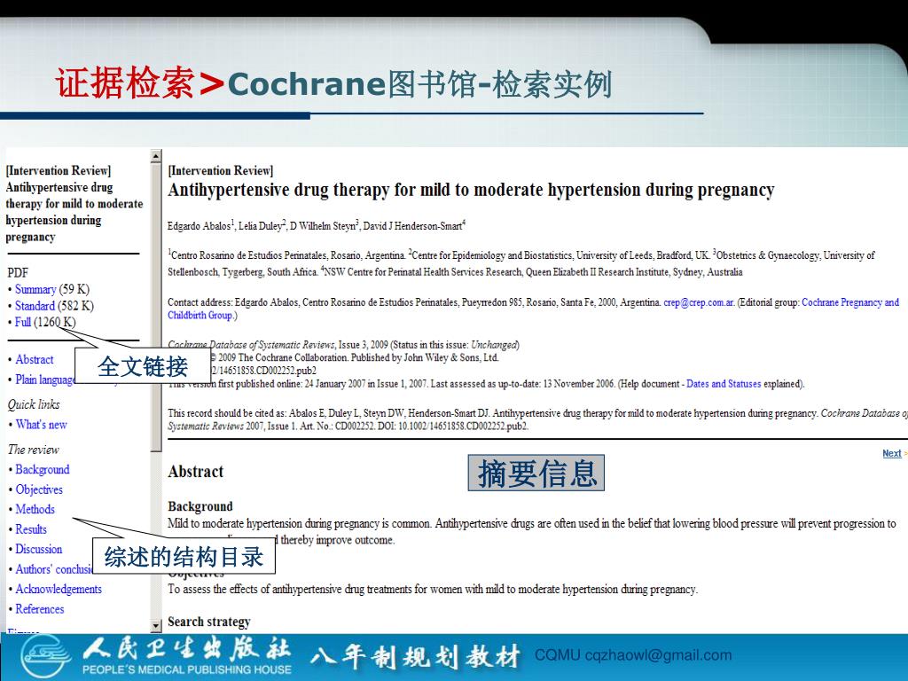This screenshot has height=681, width=908.
Task: Click the Background subheading under Abstract
Action: click(200, 506)
